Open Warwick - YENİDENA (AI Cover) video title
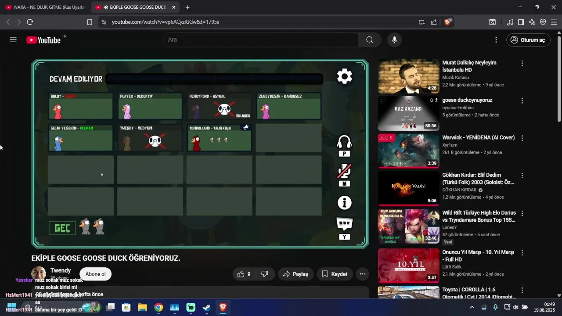 (478, 137)
